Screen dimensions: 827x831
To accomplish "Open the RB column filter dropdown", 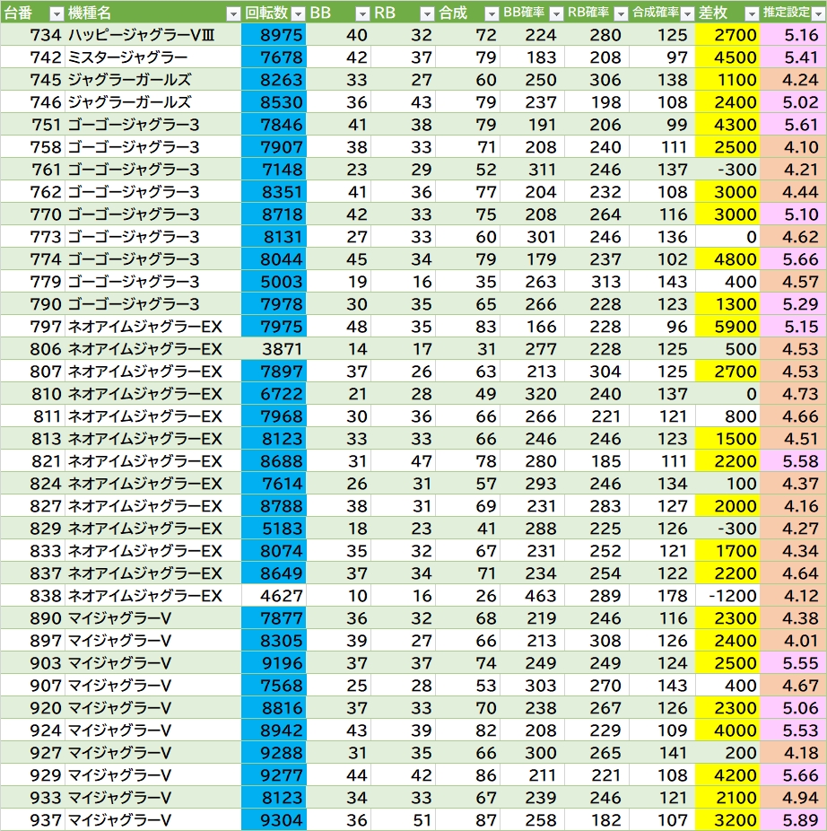I will tap(426, 13).
